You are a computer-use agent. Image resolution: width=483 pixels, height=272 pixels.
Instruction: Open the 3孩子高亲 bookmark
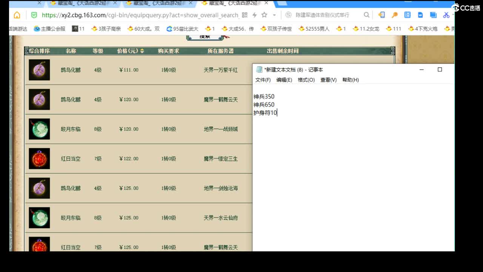(106, 29)
